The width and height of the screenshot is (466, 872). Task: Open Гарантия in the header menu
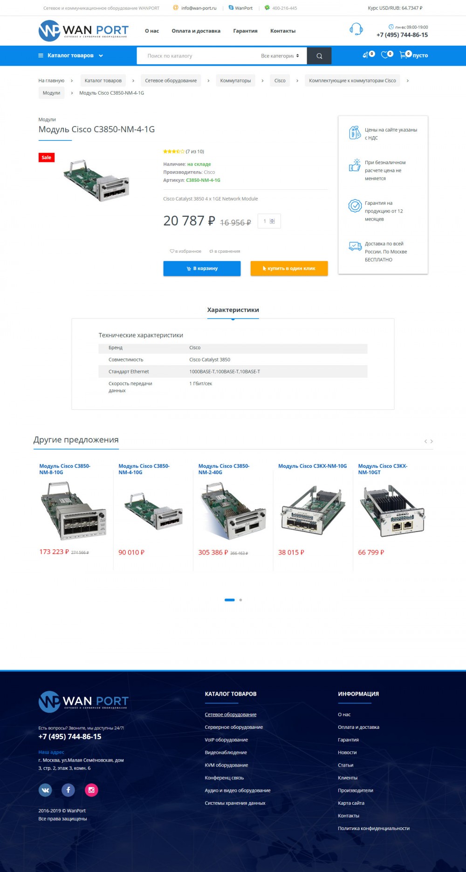(246, 31)
